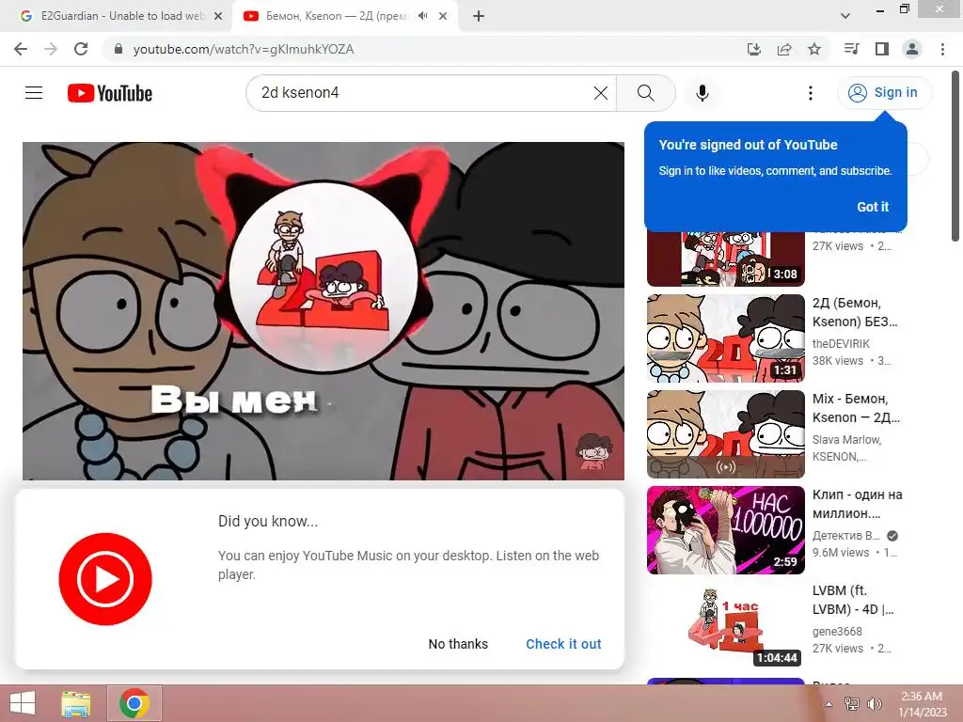This screenshot has width=963, height=722.
Task: Open the Mix - Бемон, Ksenon title
Action: click(856, 408)
